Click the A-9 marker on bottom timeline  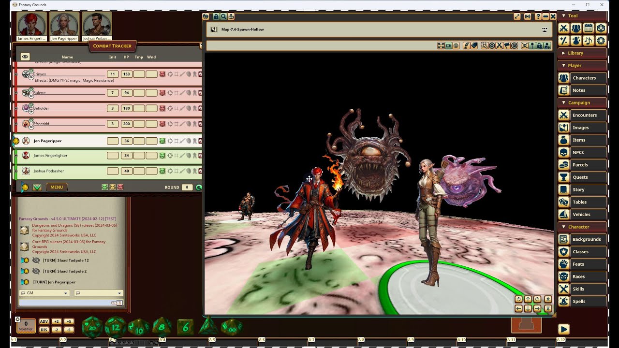411,340
